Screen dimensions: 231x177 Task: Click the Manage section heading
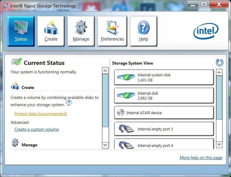coord(29,145)
